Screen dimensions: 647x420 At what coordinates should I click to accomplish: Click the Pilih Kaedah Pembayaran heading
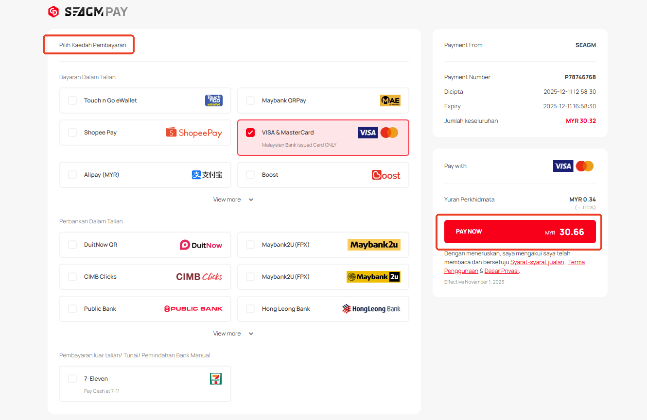tap(92, 45)
